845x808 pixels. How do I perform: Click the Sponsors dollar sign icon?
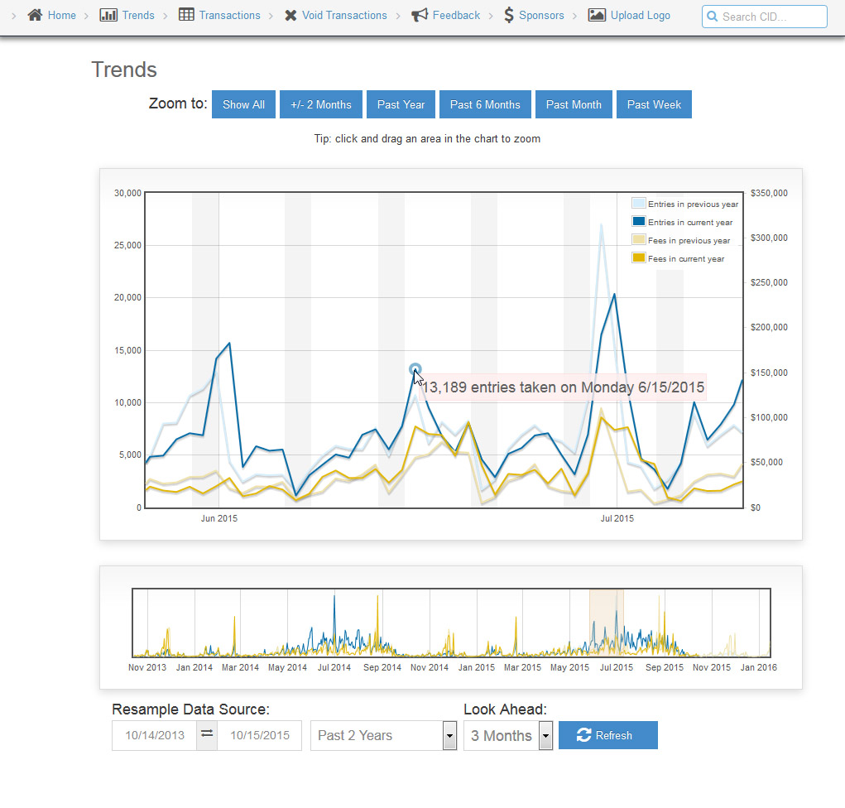click(x=509, y=15)
